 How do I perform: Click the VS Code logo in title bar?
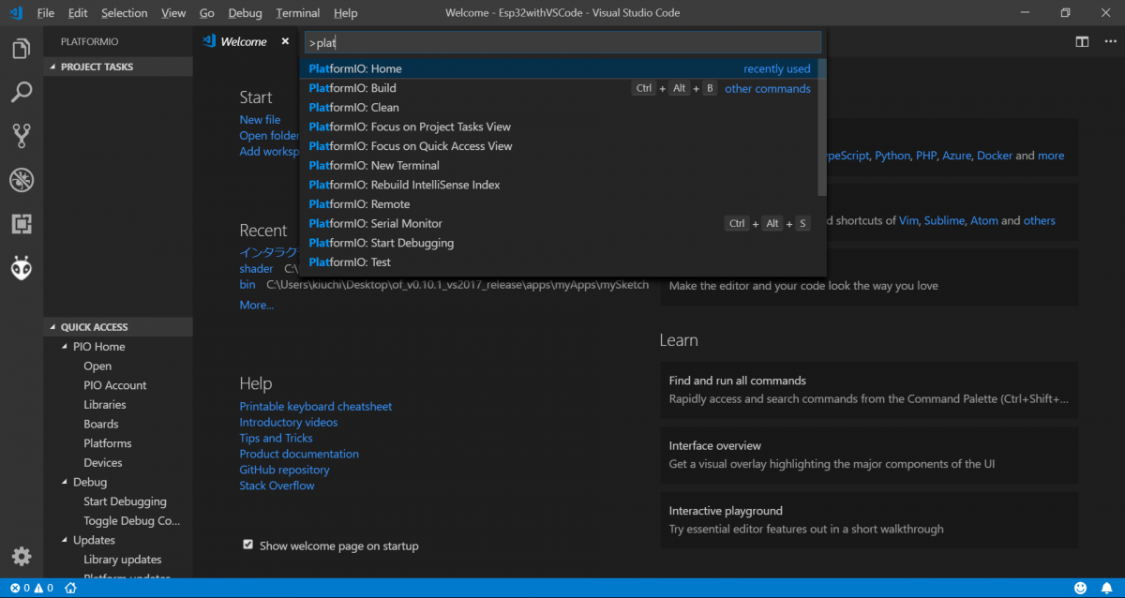click(15, 13)
